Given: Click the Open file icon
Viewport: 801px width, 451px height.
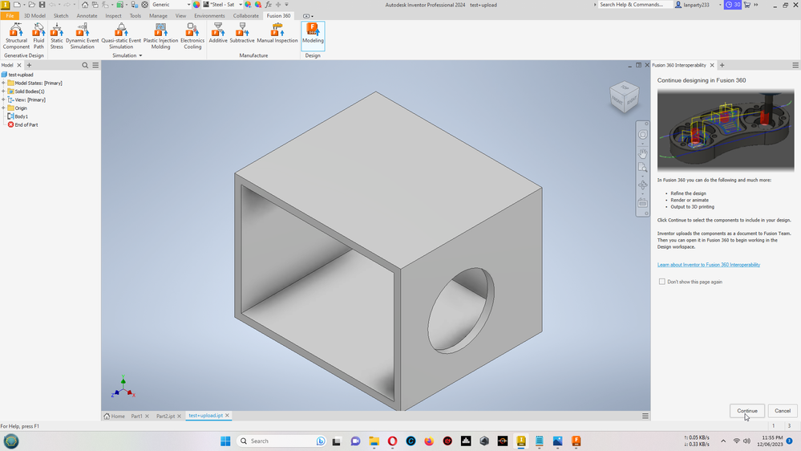Looking at the screenshot, I should [31, 5].
